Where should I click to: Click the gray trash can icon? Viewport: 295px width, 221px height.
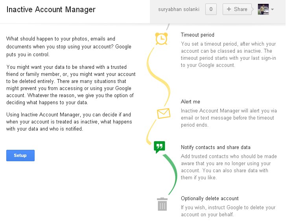click(x=162, y=204)
